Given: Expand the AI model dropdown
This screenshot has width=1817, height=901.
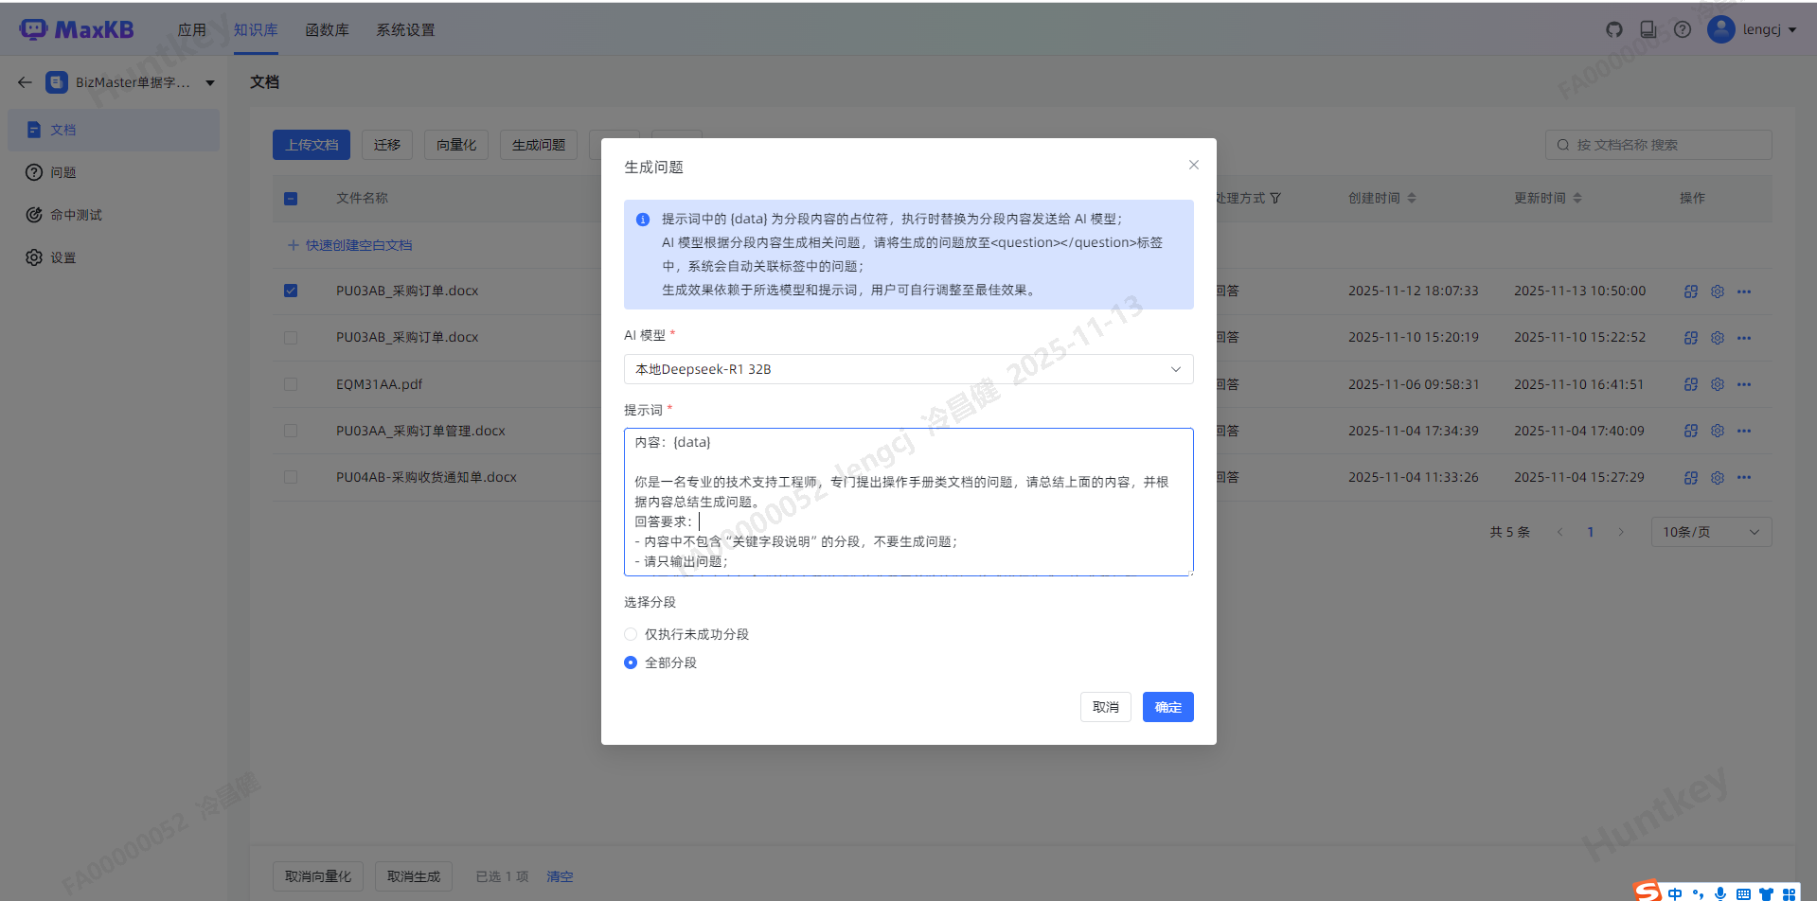Looking at the screenshot, I should point(908,369).
